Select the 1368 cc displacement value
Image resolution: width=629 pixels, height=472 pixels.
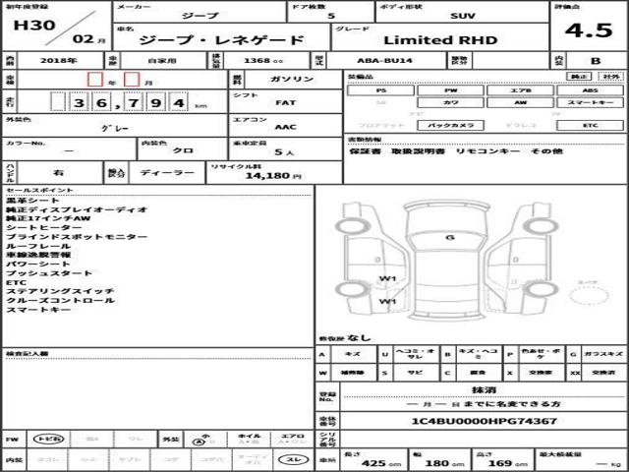tap(263, 61)
